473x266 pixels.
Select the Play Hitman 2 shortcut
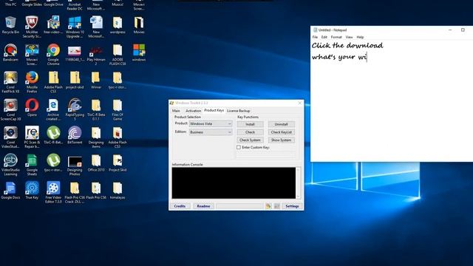point(96,55)
